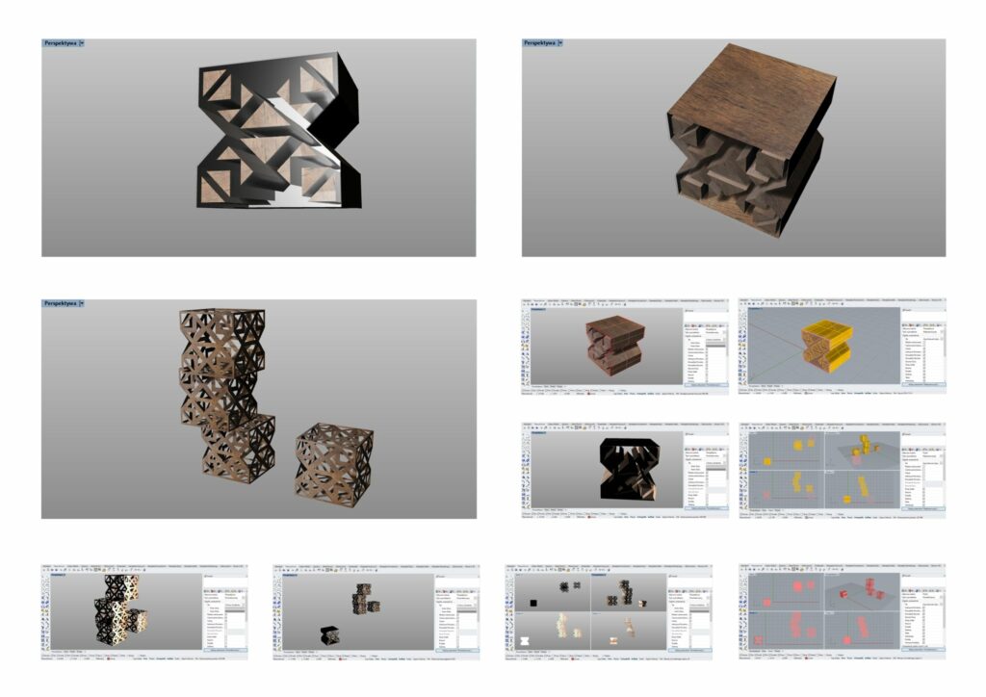
Task: Open first menu bar item in red-edged wood model window
Action: (527, 300)
